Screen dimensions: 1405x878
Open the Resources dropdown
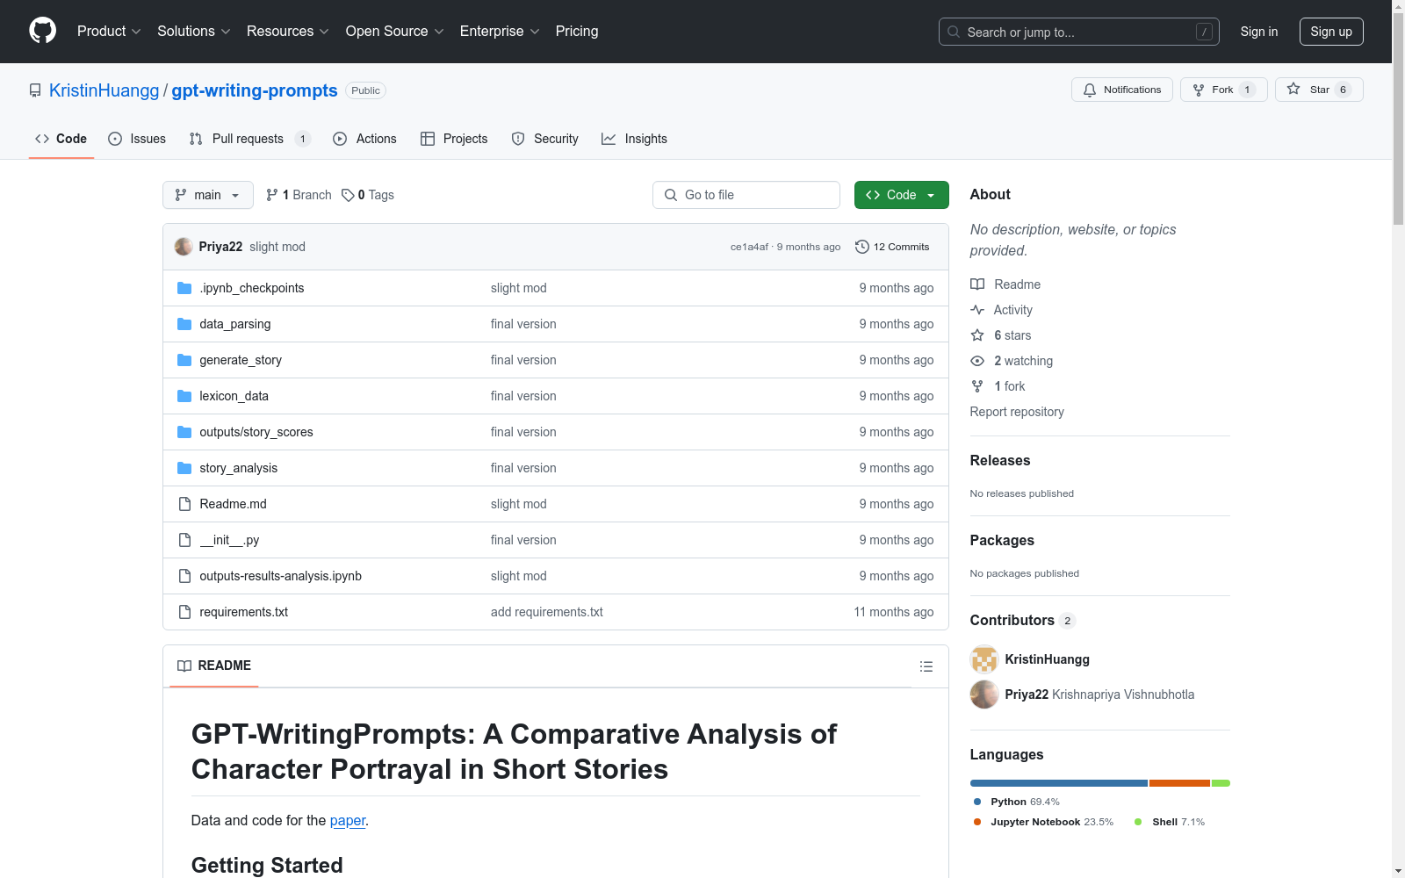click(x=288, y=32)
